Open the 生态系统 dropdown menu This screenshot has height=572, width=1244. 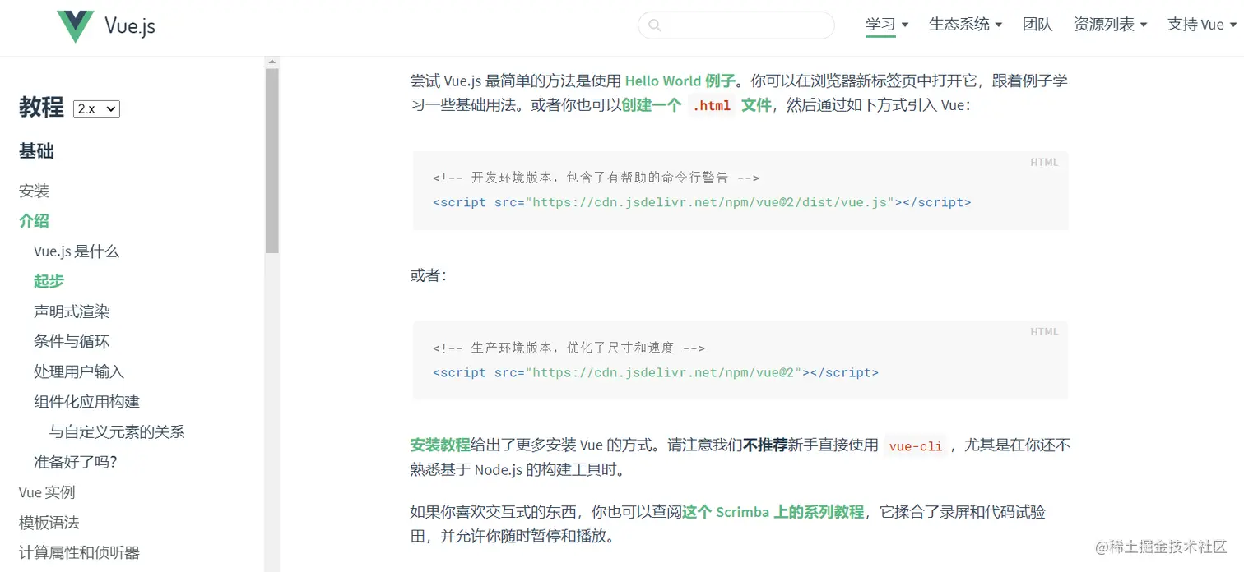(x=965, y=25)
